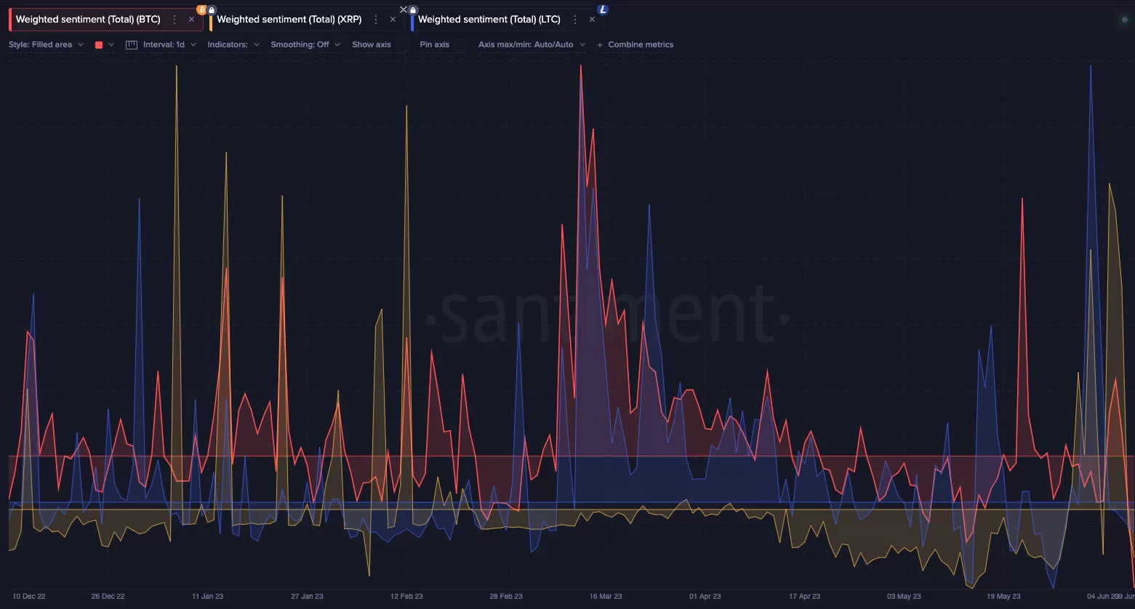Select the Weighted sentiment (Total) (LTC) tab
The width and height of the screenshot is (1135, 609).
click(489, 20)
